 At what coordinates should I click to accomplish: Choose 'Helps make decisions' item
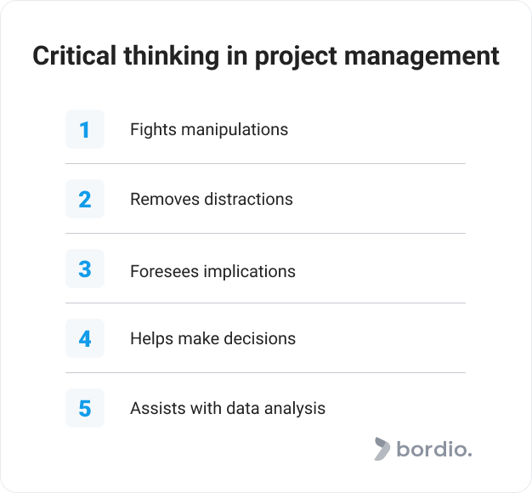click(x=212, y=338)
